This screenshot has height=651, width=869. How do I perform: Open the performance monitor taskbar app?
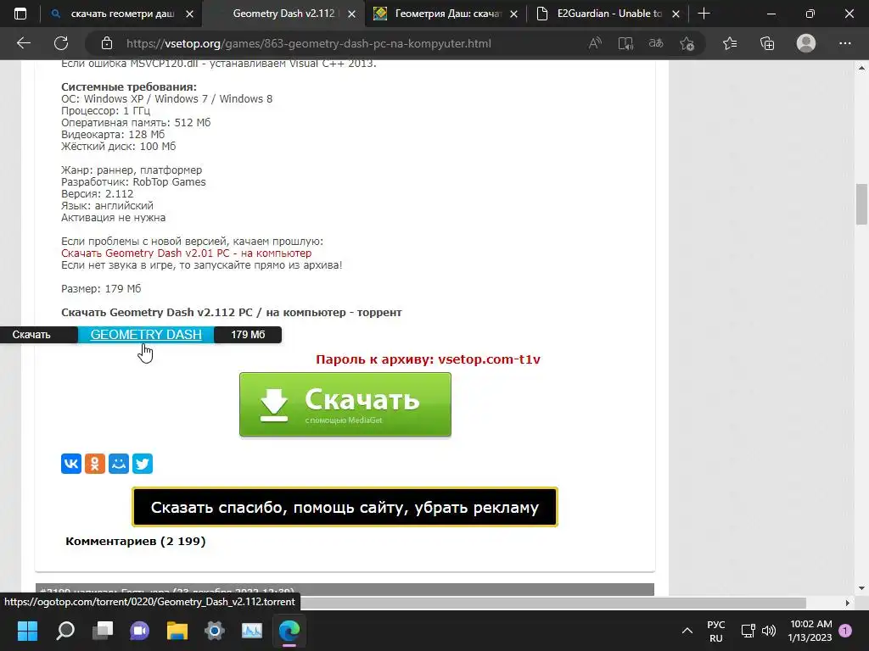[251, 630]
